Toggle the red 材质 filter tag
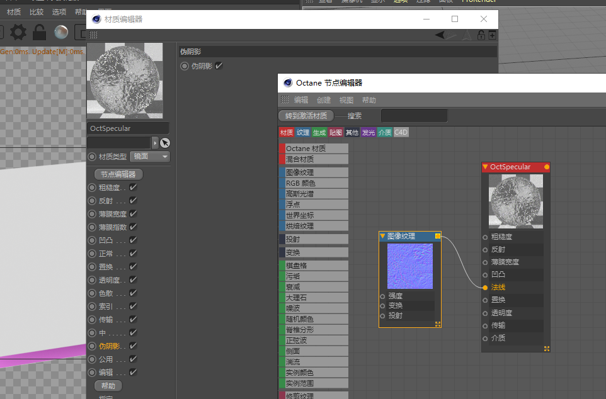606x399 pixels. [287, 133]
